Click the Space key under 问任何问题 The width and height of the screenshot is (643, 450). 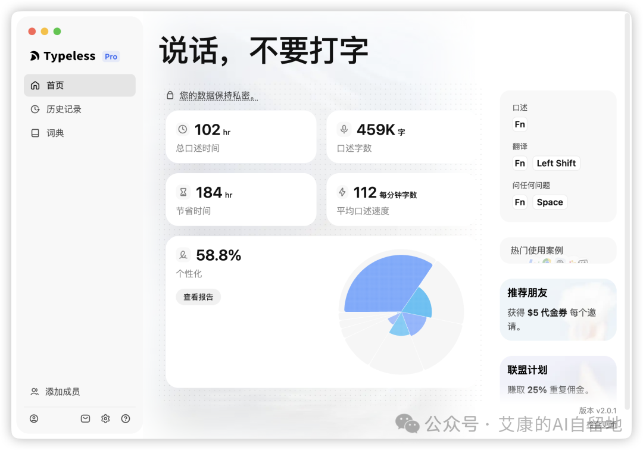click(x=550, y=202)
